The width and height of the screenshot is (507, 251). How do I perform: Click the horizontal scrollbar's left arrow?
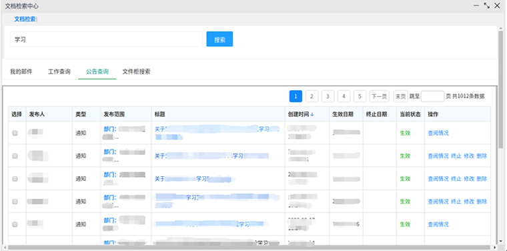5,248
